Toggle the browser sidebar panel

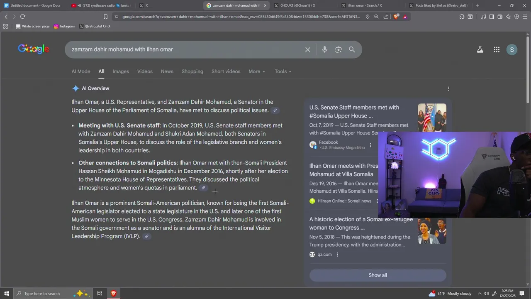point(492,17)
